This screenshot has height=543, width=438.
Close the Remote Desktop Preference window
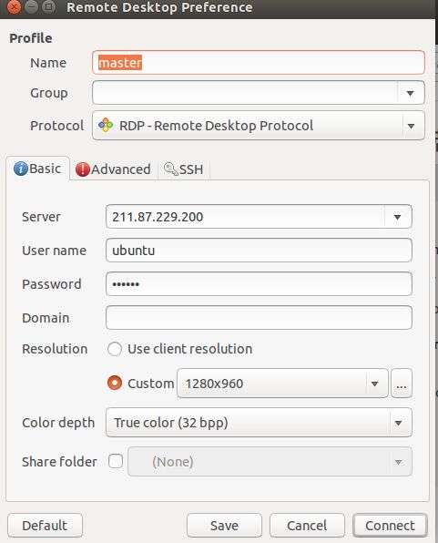coord(14,6)
